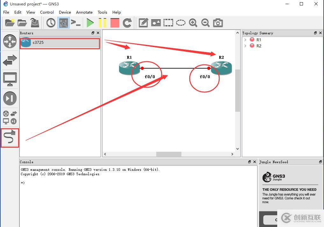This screenshot has height=227, width=324.
Task: Click the Save project icon
Action: tap(35, 23)
